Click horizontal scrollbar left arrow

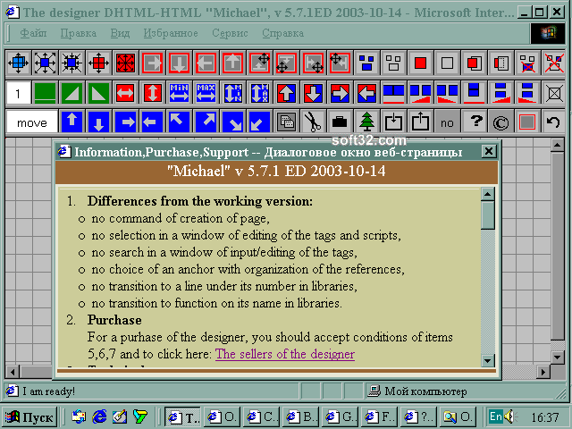(x=13, y=372)
